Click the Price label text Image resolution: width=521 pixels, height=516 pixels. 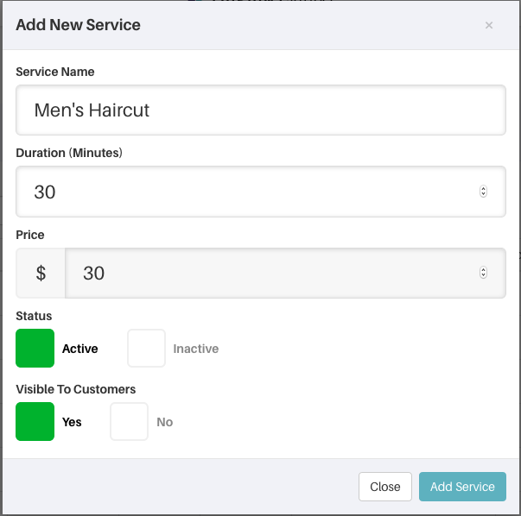(30, 235)
